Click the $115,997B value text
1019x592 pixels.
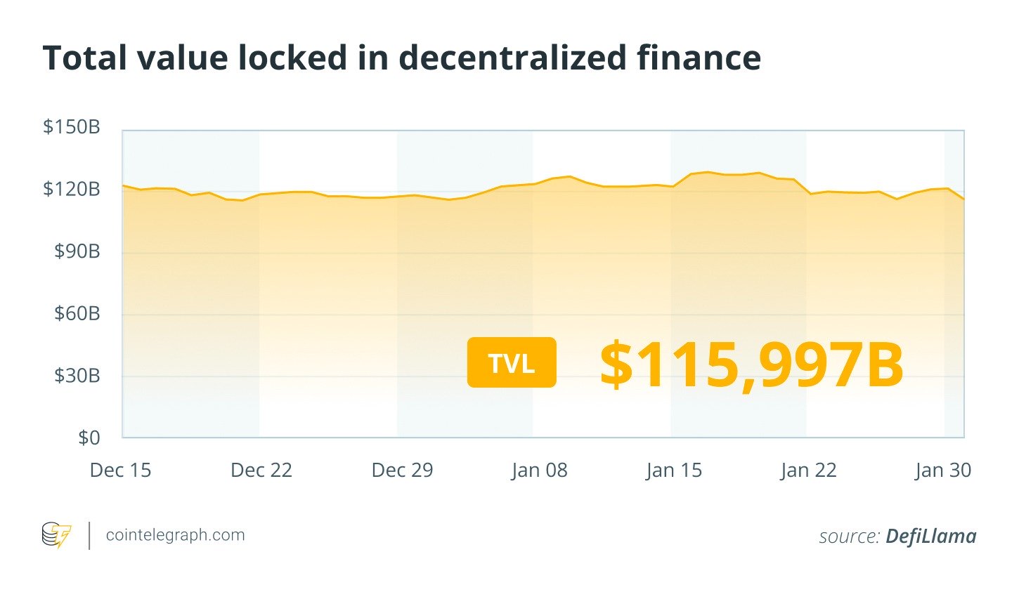click(751, 364)
